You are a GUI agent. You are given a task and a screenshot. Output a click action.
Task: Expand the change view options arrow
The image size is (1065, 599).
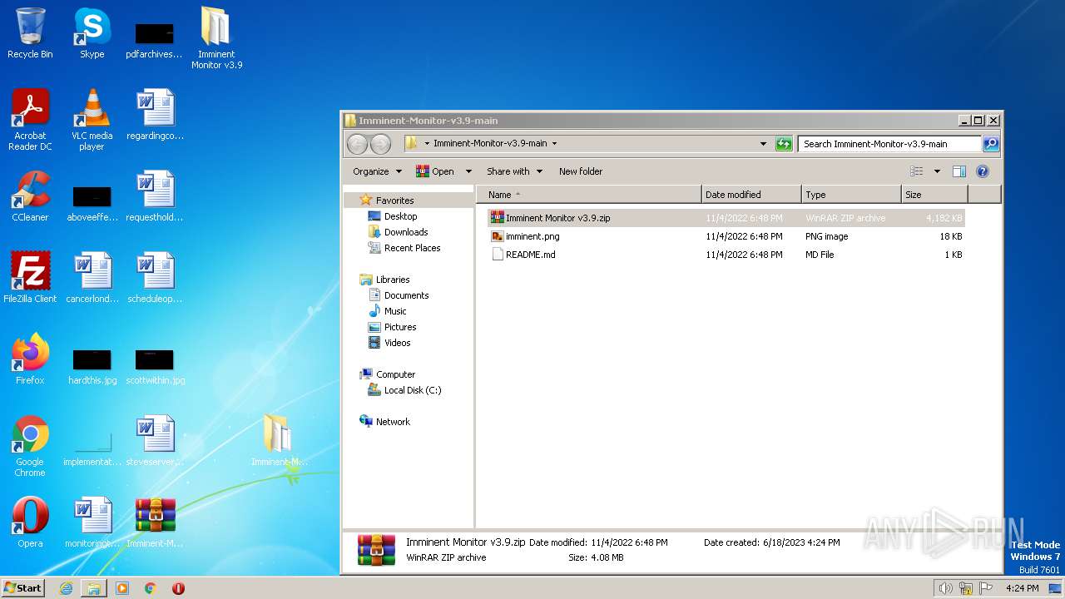tap(937, 171)
